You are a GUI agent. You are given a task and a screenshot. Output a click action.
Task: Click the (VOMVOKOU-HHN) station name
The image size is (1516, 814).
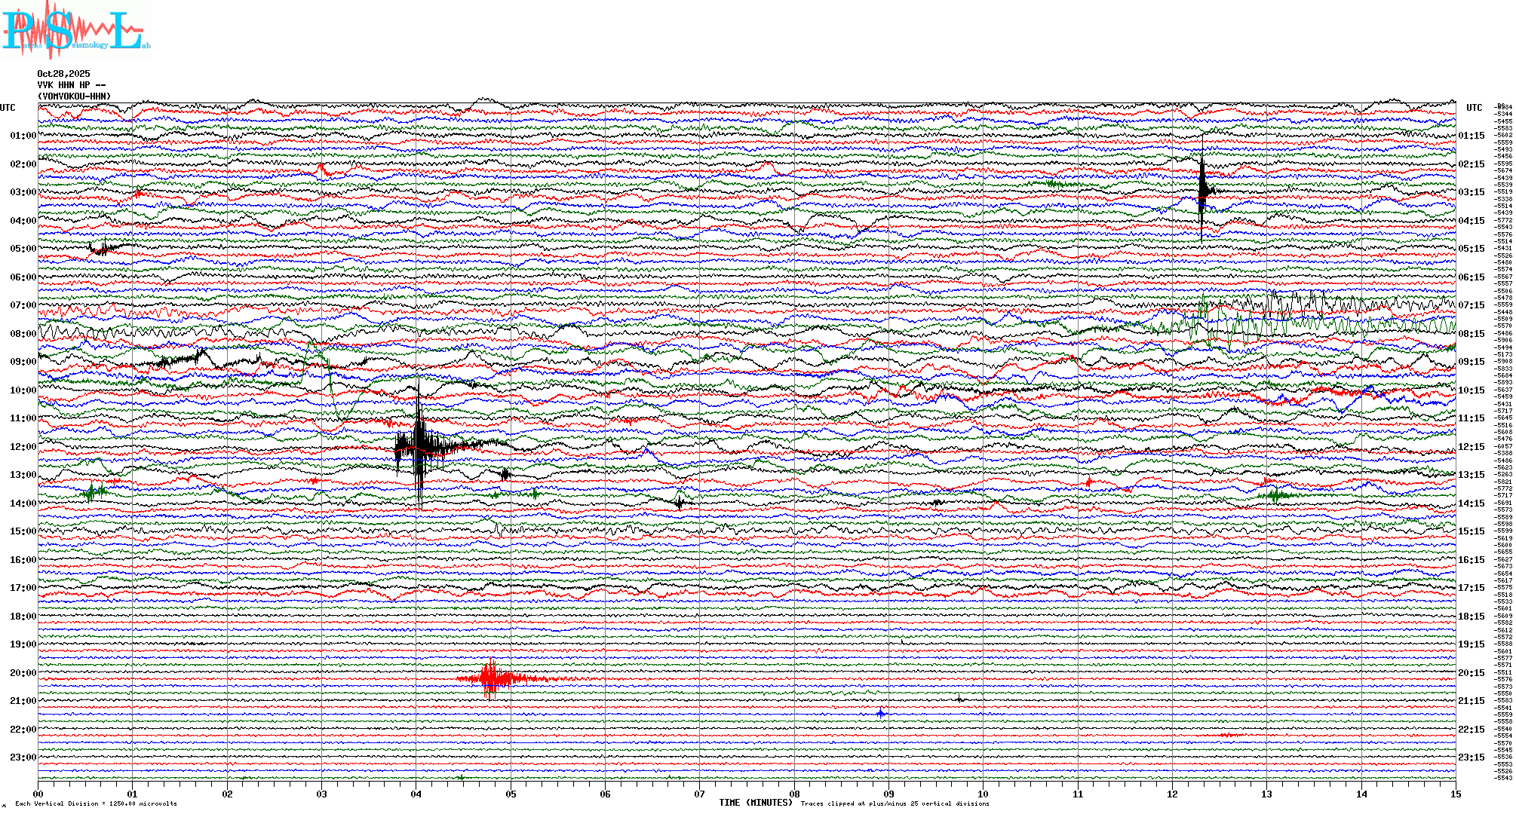point(74,96)
